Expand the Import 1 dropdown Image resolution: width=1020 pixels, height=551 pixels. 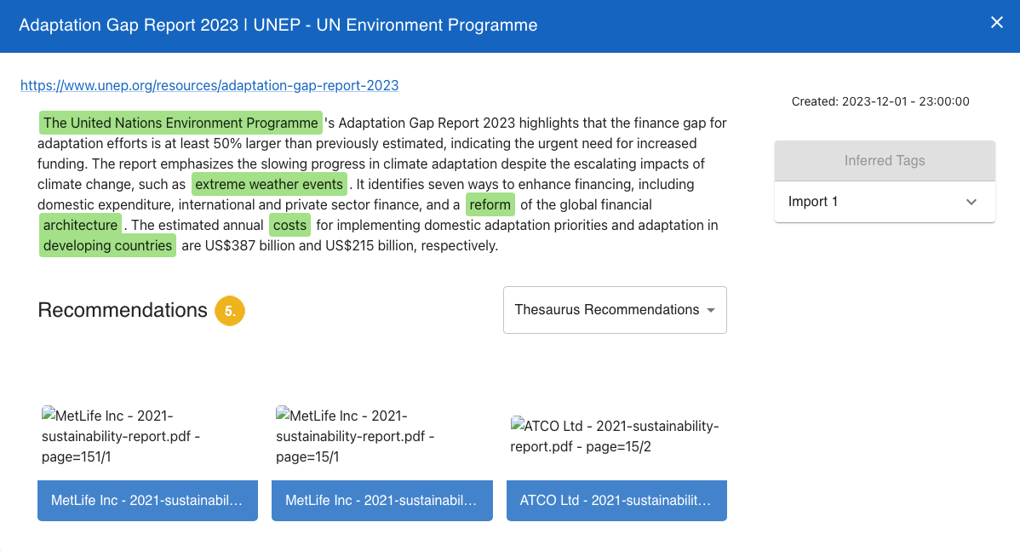tap(884, 202)
